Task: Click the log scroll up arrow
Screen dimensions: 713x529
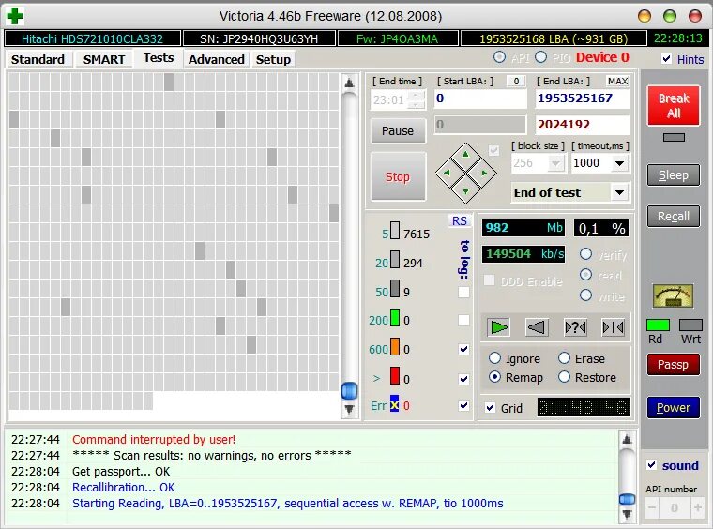Action: click(x=627, y=439)
